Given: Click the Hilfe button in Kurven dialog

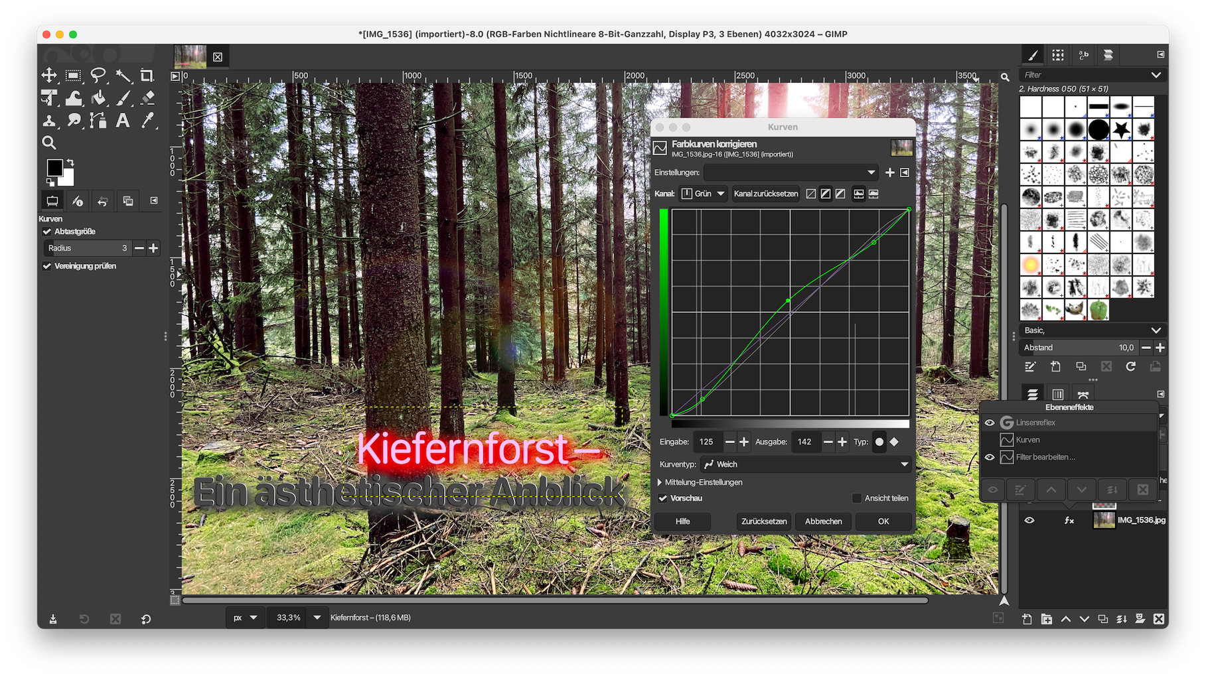Looking at the screenshot, I should (x=682, y=521).
